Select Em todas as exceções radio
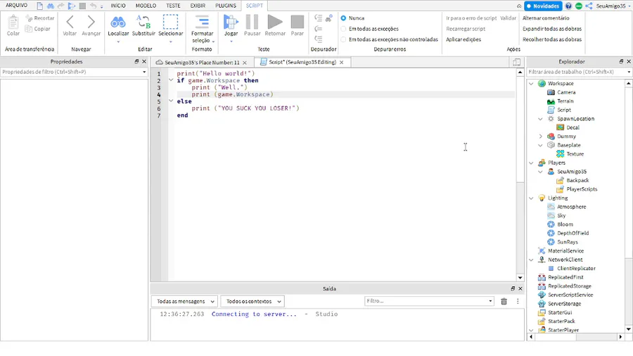The height and width of the screenshot is (356, 633). point(343,29)
